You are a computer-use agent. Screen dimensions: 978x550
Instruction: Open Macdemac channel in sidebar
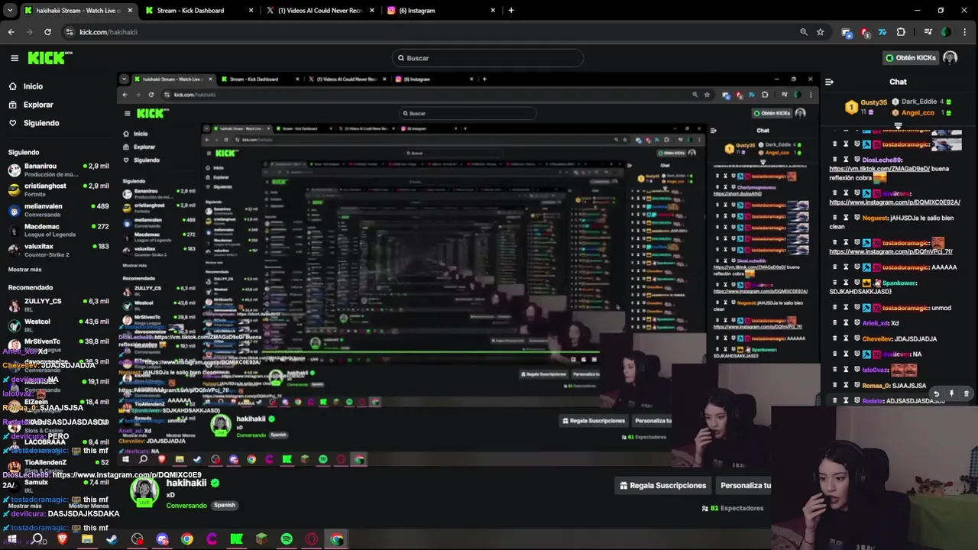tap(59, 230)
